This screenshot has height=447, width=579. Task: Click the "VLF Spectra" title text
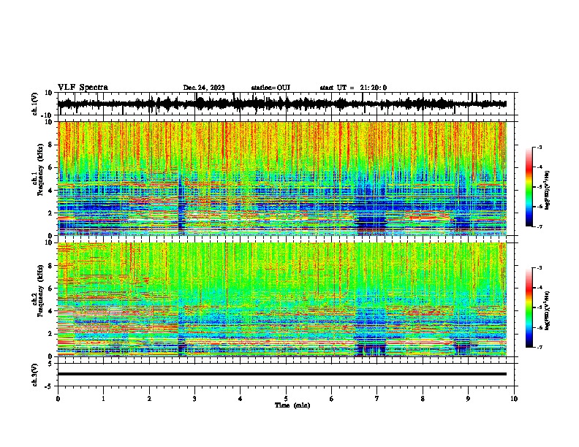(x=83, y=88)
